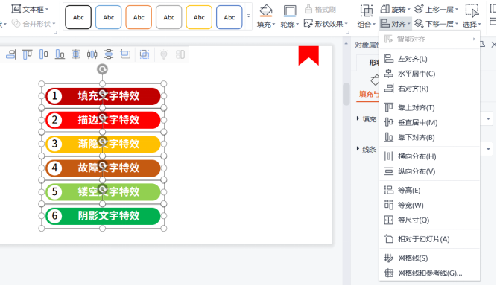Select the 镂空文字特效 light green shape
This screenshot has height=286, width=497.
coord(103,192)
